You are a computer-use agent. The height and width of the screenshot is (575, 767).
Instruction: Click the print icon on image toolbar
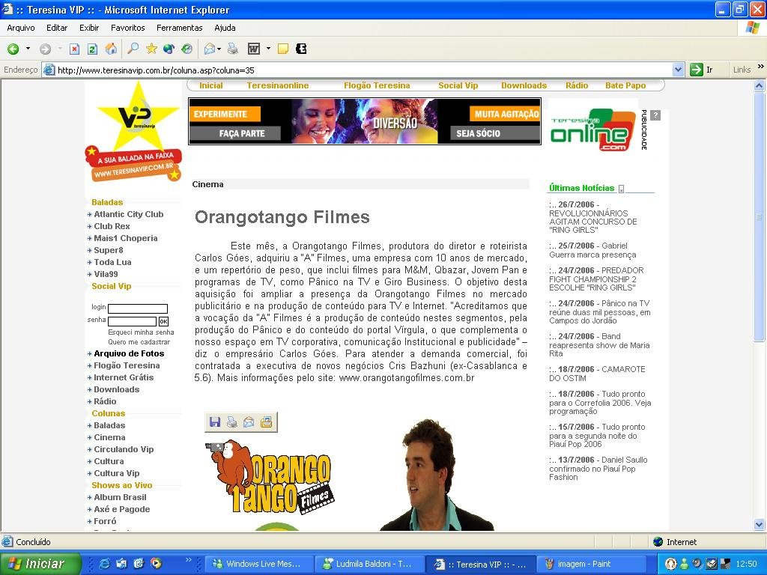tap(232, 422)
